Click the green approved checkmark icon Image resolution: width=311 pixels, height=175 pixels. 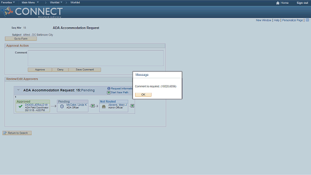tap(20, 106)
